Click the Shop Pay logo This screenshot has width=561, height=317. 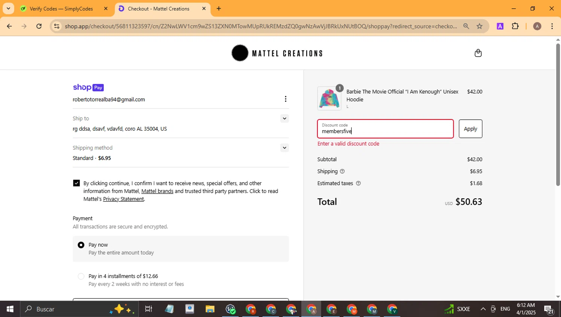tap(88, 88)
